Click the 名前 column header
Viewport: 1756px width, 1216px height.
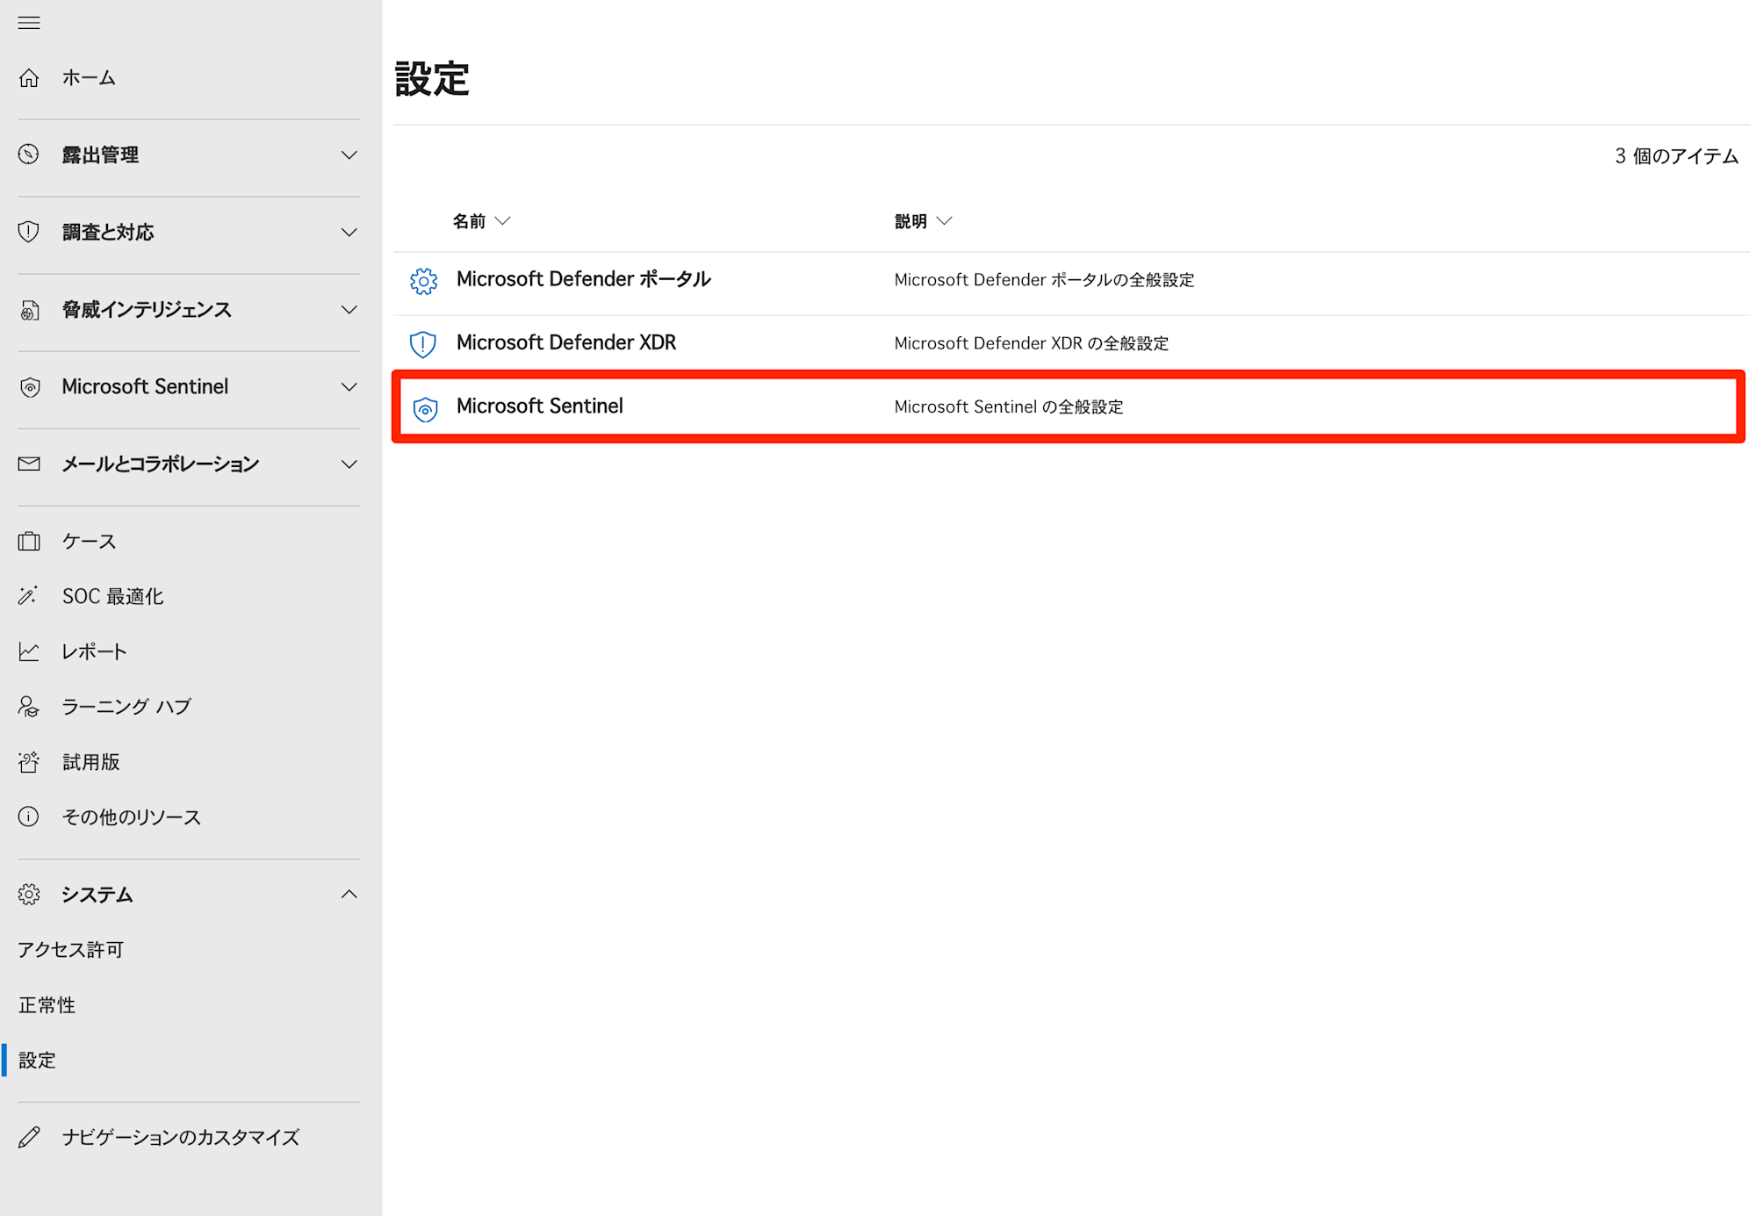(x=469, y=221)
